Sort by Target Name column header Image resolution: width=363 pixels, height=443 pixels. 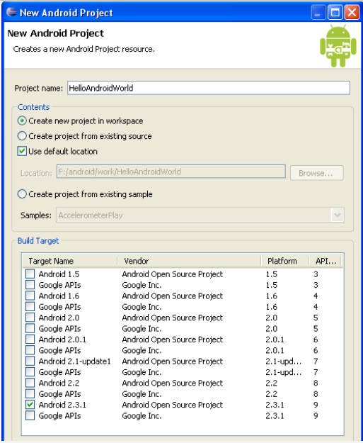pyautogui.click(x=69, y=261)
